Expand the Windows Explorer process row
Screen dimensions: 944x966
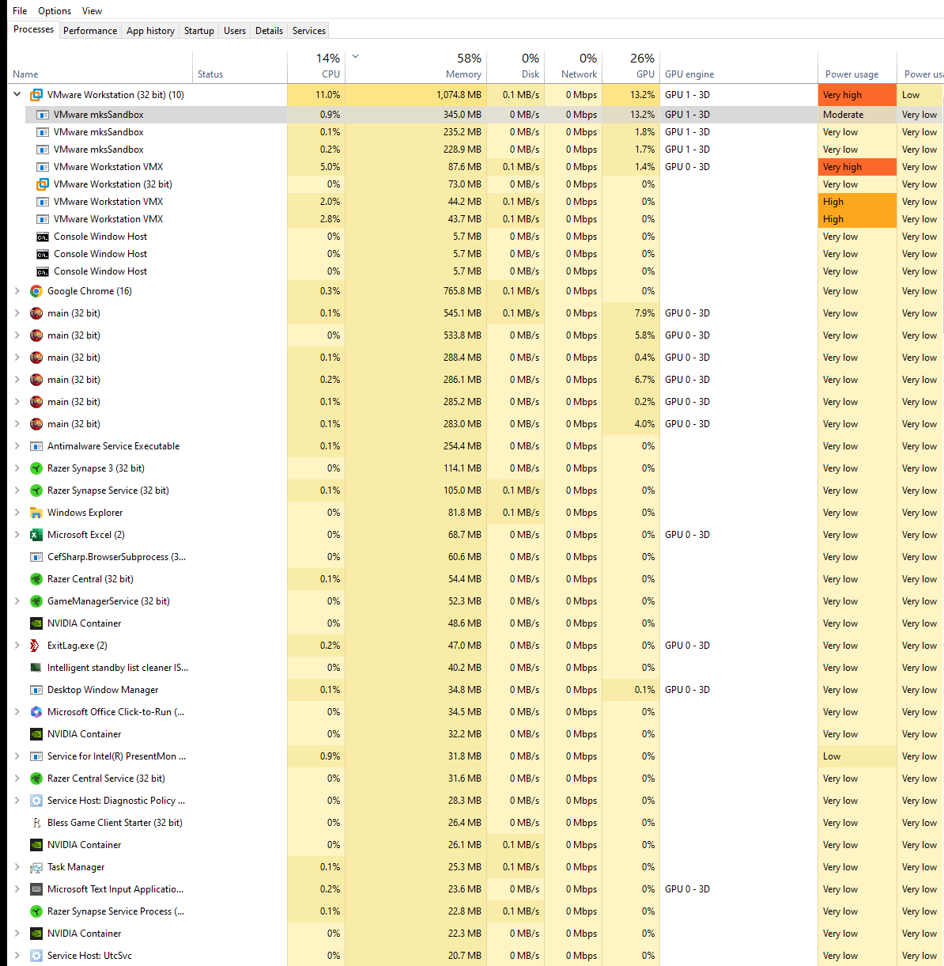[17, 513]
